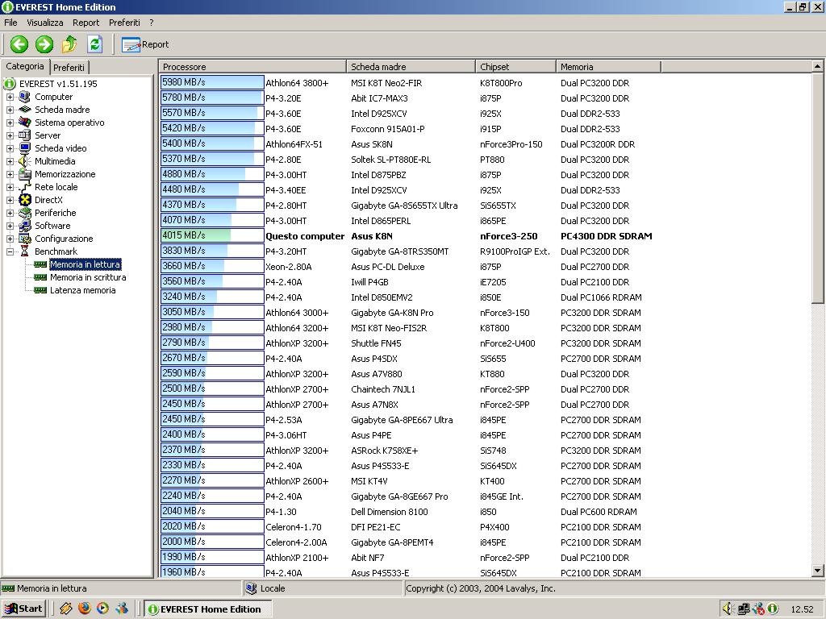Image resolution: width=826 pixels, height=619 pixels.
Task: Expand the Memorizzazione node
Action: (10, 174)
